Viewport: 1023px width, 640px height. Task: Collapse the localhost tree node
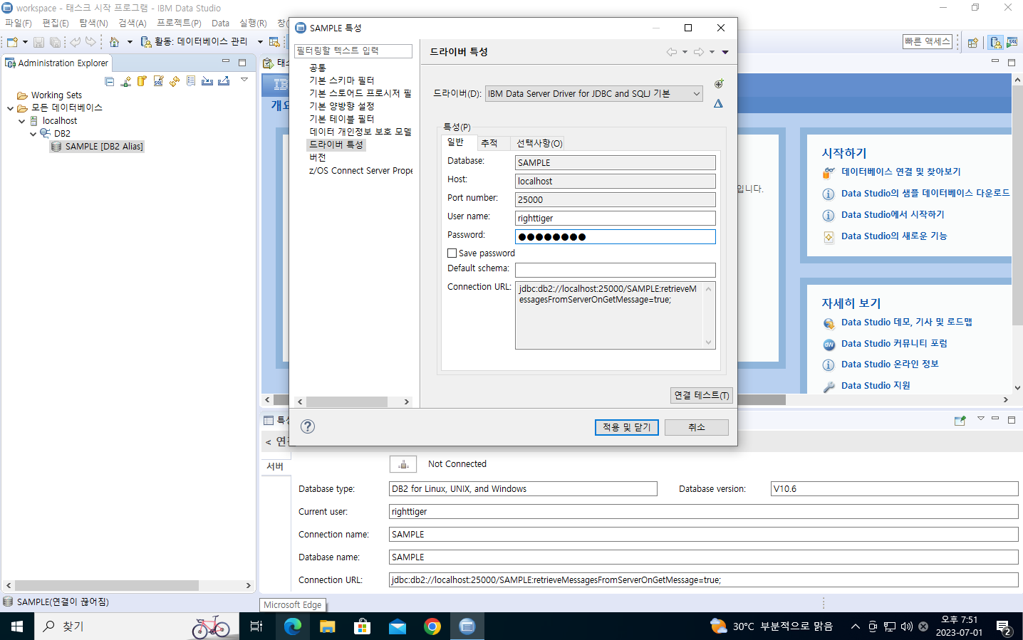coord(22,121)
